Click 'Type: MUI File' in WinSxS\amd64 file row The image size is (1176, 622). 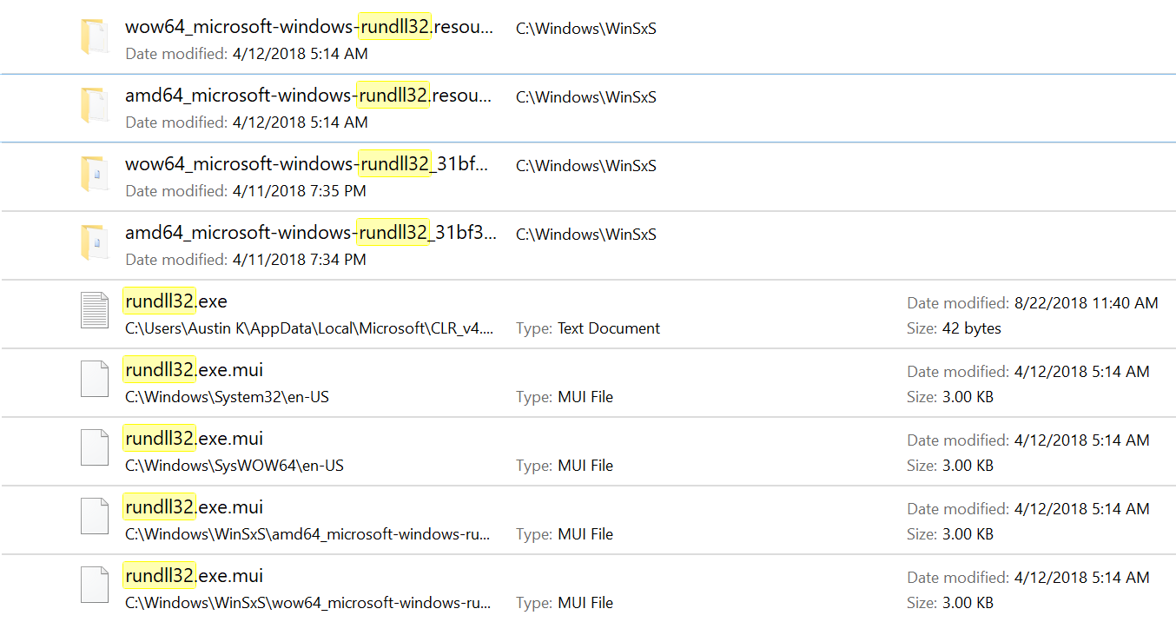coord(565,534)
